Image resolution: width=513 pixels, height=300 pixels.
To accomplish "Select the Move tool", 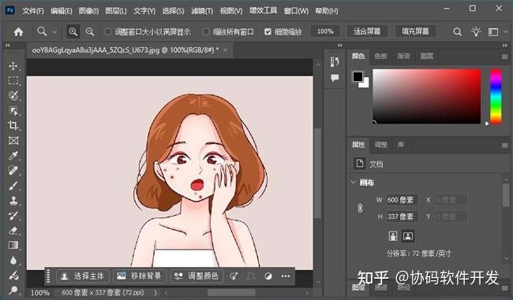I will [x=13, y=66].
